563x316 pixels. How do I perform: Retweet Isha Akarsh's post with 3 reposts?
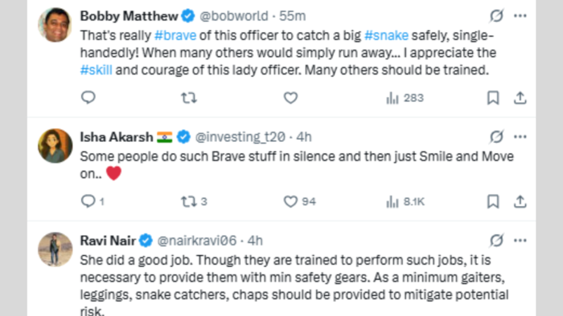pyautogui.click(x=194, y=201)
